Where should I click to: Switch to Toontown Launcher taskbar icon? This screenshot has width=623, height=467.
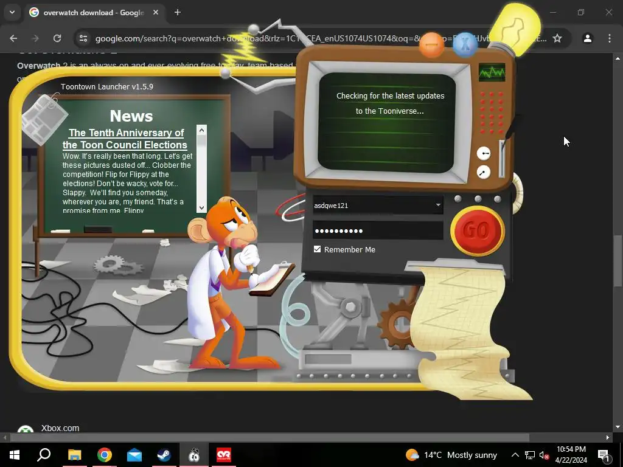pyautogui.click(x=194, y=455)
